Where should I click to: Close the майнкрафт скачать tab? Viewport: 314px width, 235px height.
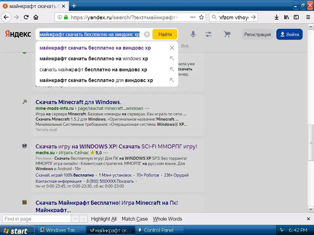coord(63,6)
